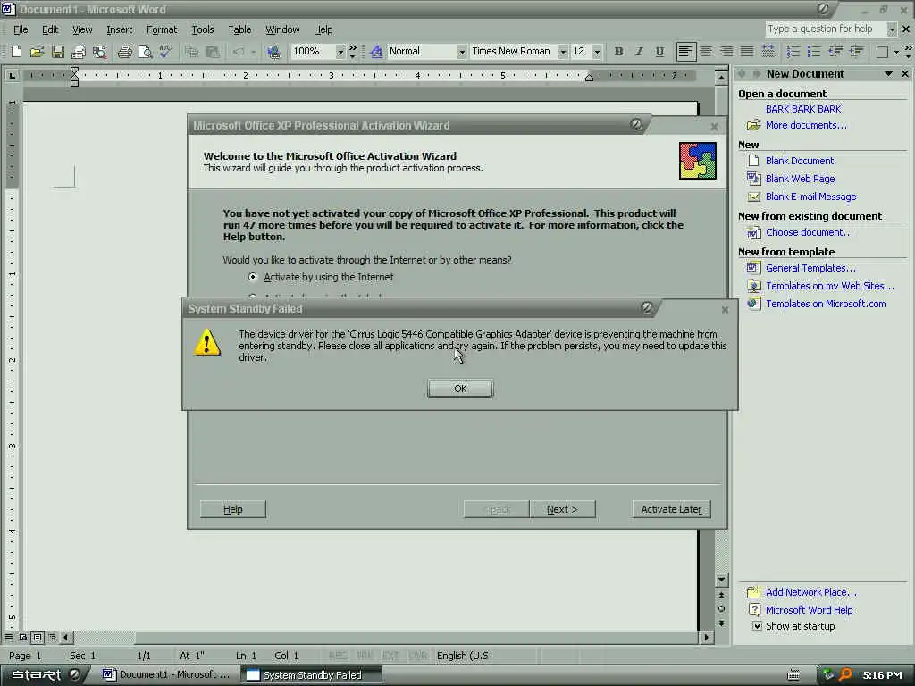The height and width of the screenshot is (686, 915).
Task: Align text right
Action: (x=726, y=52)
